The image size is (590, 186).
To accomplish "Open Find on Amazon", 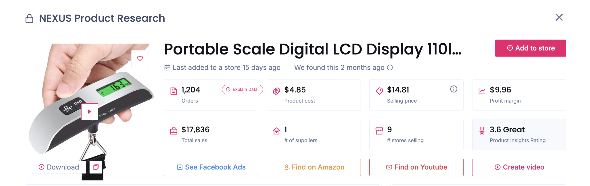I will (x=313, y=167).
